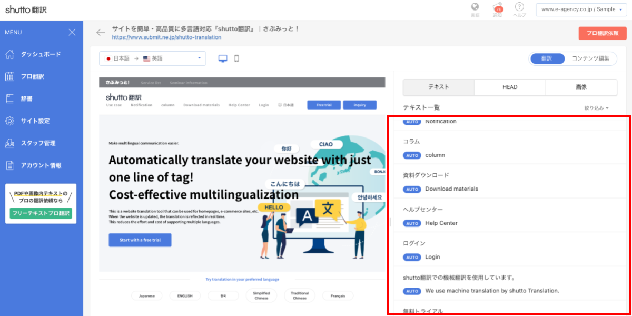This screenshot has height=316, width=632.
Task: Open the 日本語 → 英語 language pair dropdown
Action: [x=153, y=58]
